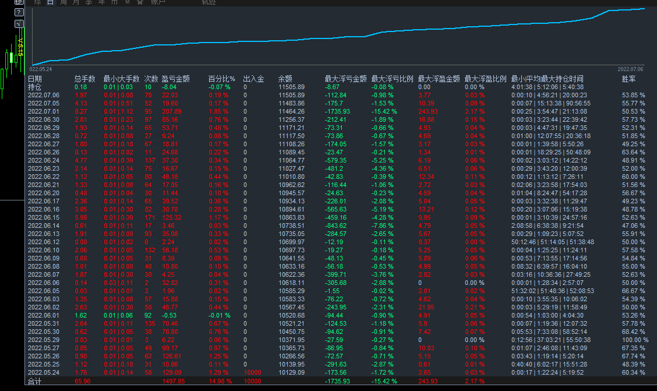Click the 百分比% column header
Image resolution: width=657 pixels, height=391 pixels.
click(222, 79)
